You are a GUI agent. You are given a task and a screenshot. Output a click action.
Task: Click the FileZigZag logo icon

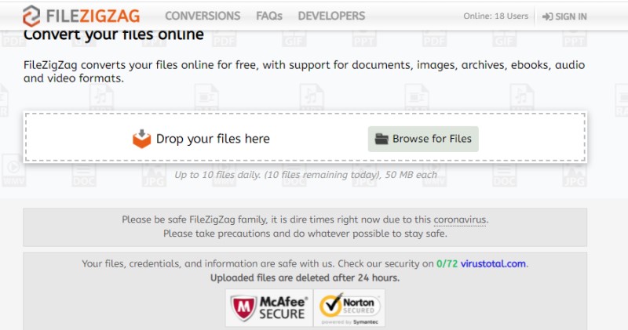pos(33,16)
